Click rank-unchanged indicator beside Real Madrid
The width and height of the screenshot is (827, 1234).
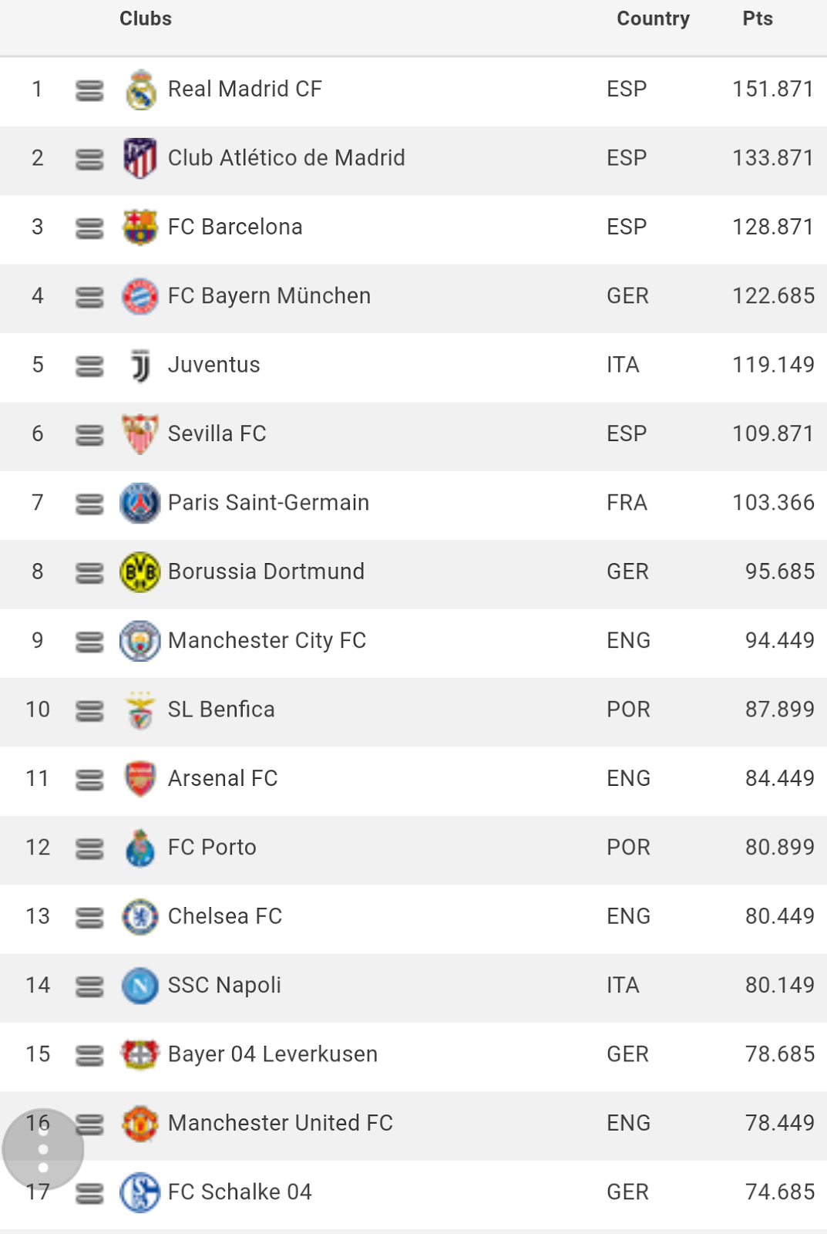pyautogui.click(x=89, y=91)
